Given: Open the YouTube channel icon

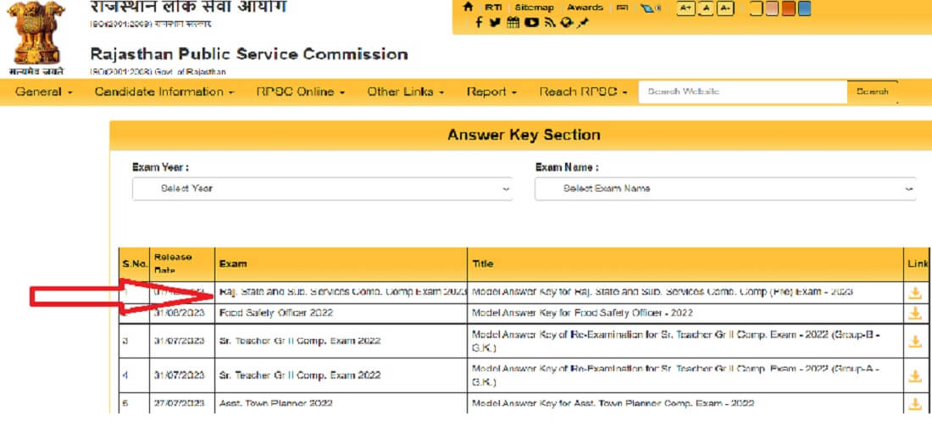Looking at the screenshot, I should point(531,23).
